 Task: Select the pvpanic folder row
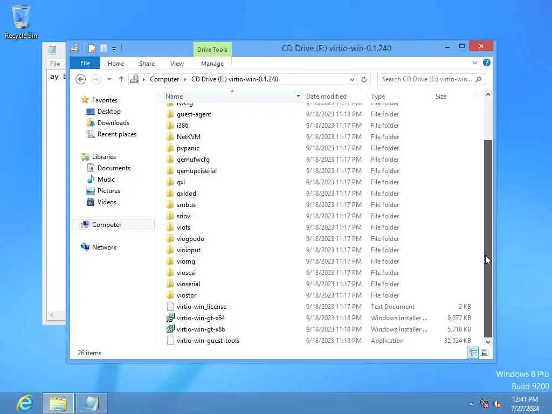pos(320,148)
